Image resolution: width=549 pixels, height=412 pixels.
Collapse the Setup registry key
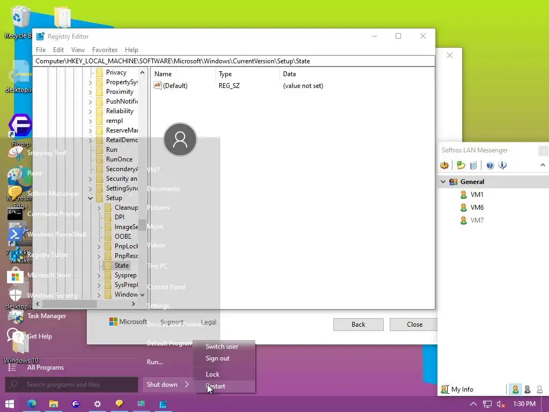(x=90, y=198)
